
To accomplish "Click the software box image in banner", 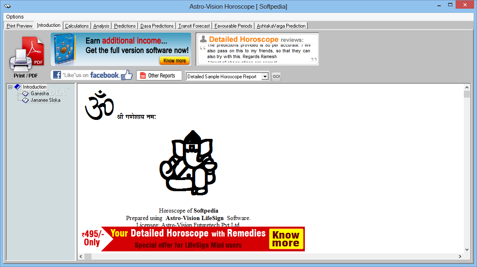I will (65, 49).
